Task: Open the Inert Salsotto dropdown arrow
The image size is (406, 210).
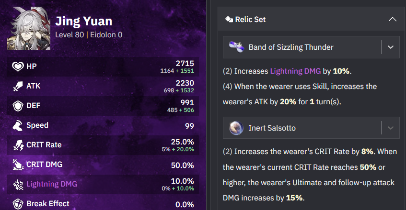Action: pos(390,128)
